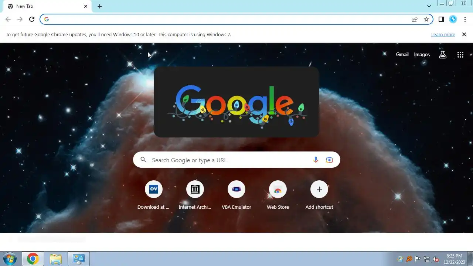Dismiss the Chrome update notification bar
473x266 pixels.
(x=464, y=34)
